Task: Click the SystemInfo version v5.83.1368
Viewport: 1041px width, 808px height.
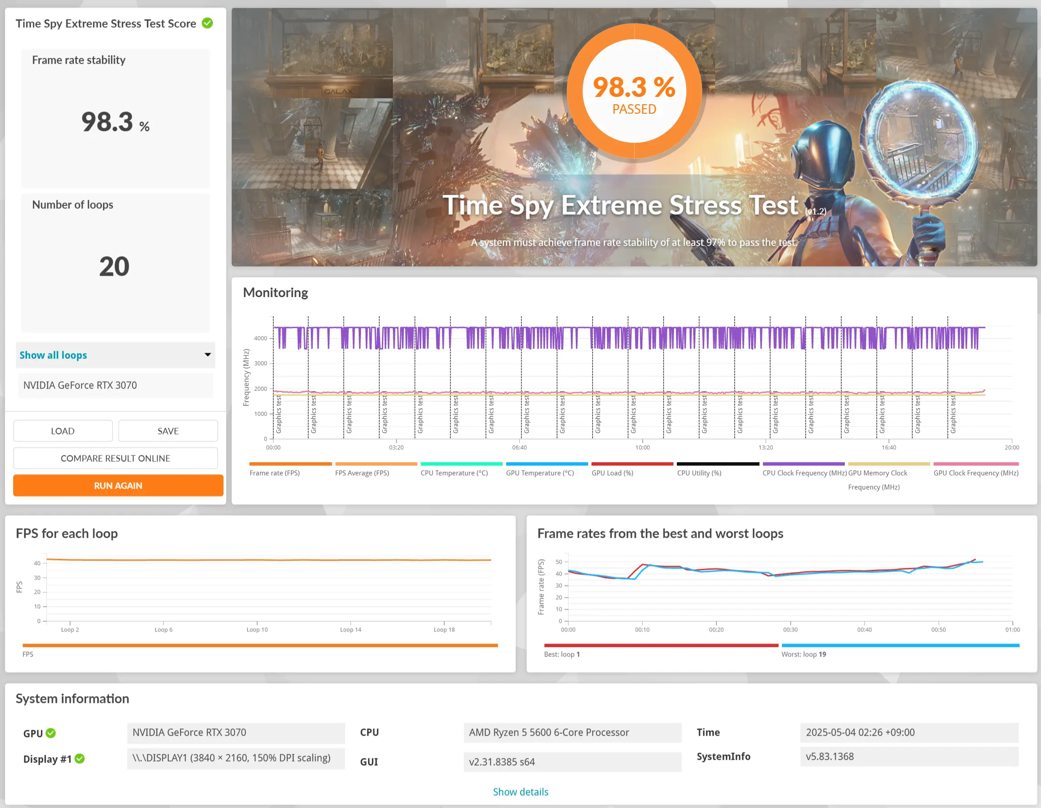Action: coord(909,757)
